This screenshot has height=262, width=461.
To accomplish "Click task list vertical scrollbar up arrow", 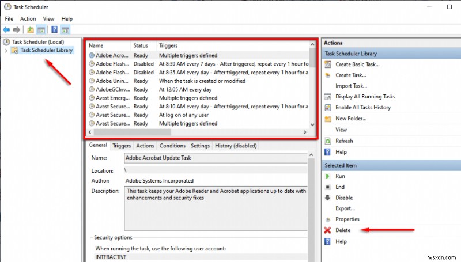I will [312, 45].
